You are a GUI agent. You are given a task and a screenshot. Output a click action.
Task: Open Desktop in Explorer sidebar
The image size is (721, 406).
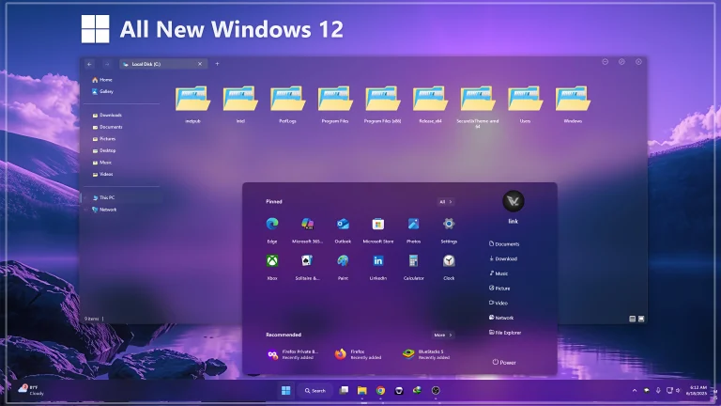click(104, 150)
